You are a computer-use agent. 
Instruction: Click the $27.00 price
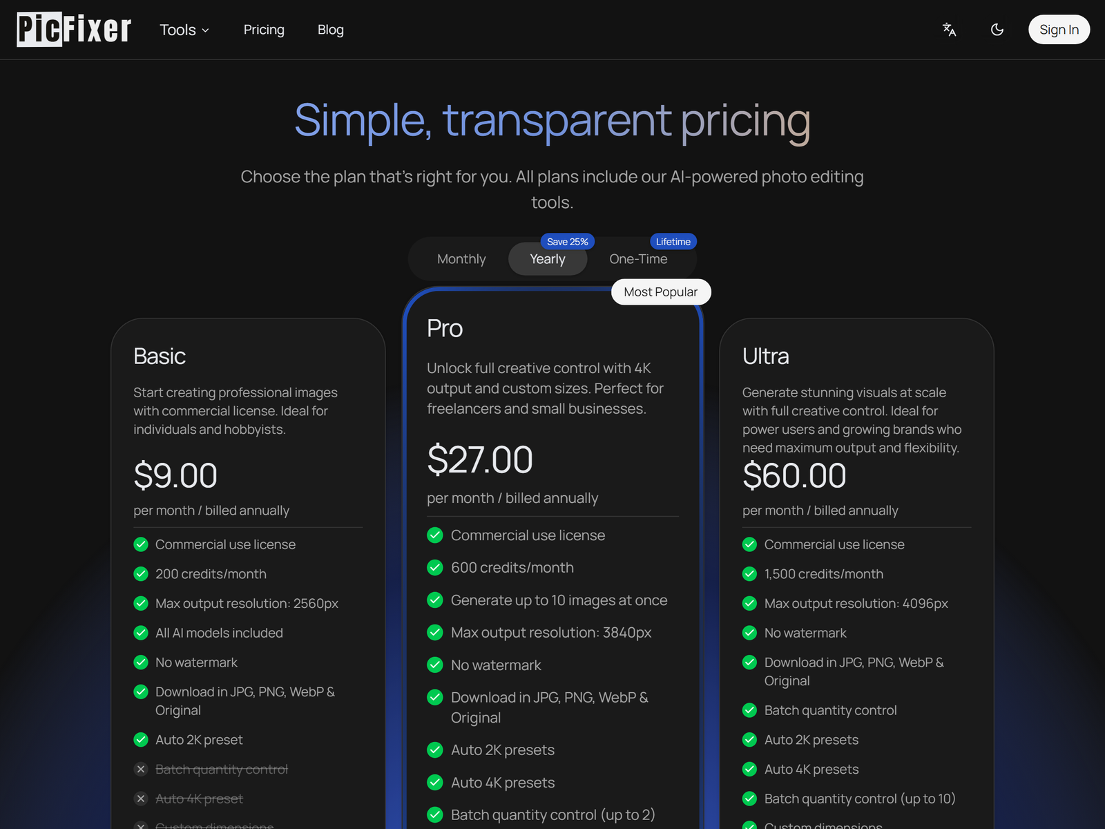[x=480, y=460]
